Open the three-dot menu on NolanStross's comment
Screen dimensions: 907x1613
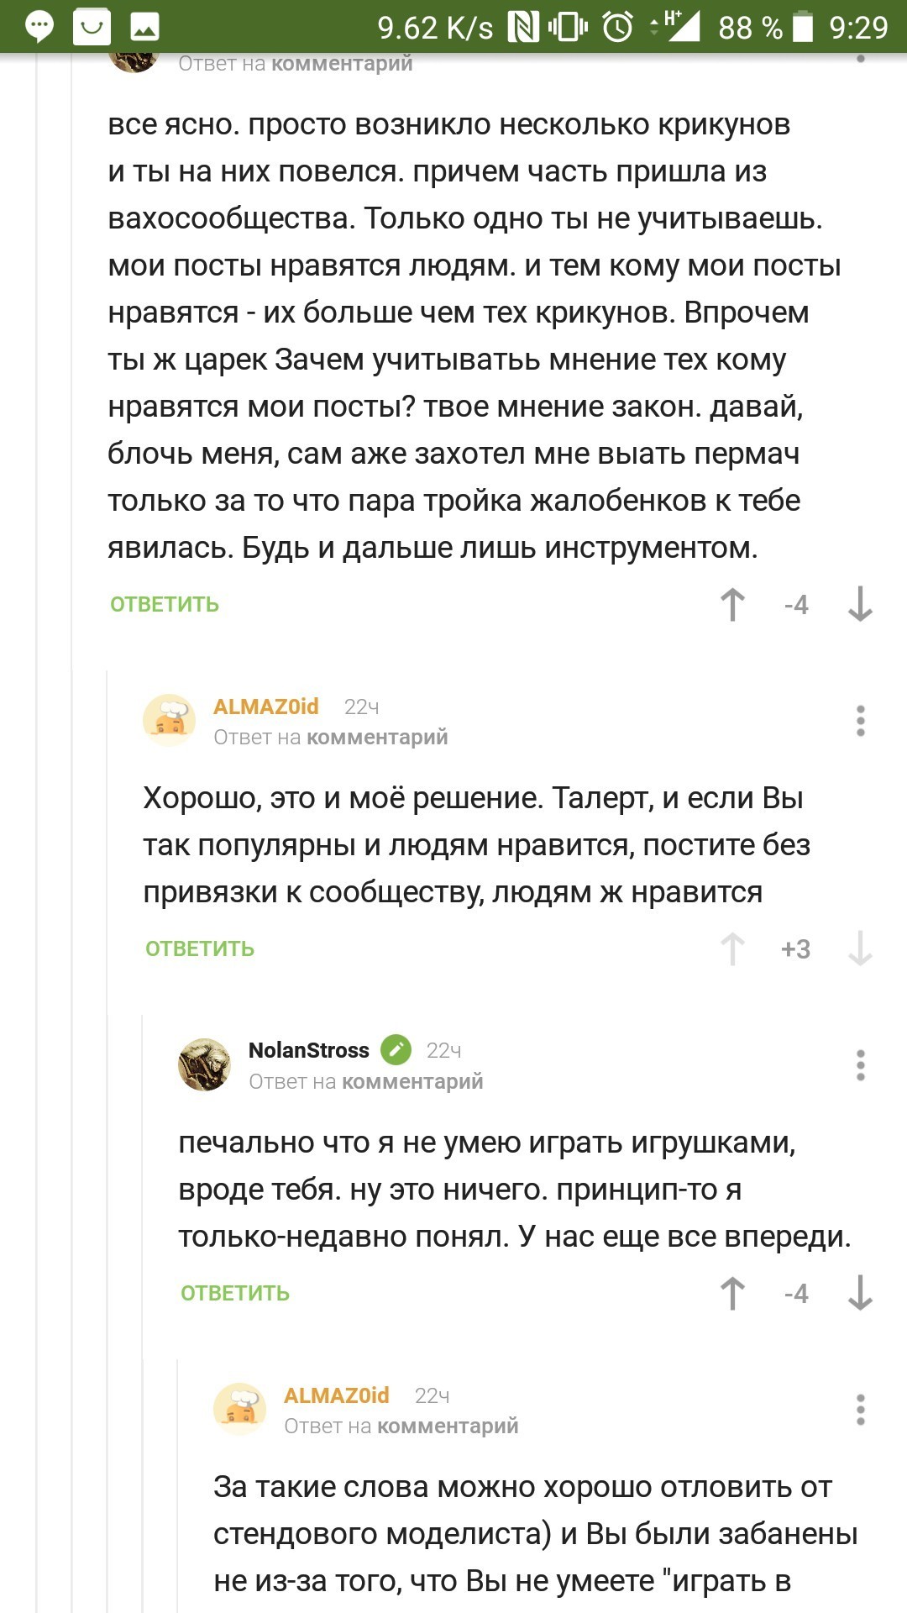pos(860,1065)
